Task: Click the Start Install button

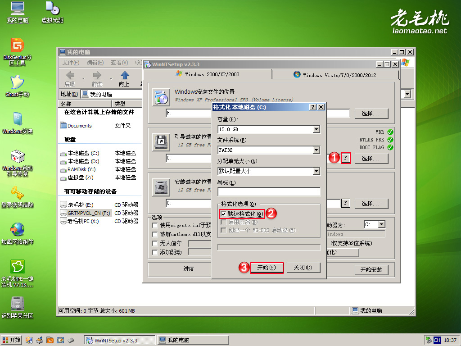Action: pyautogui.click(x=371, y=270)
